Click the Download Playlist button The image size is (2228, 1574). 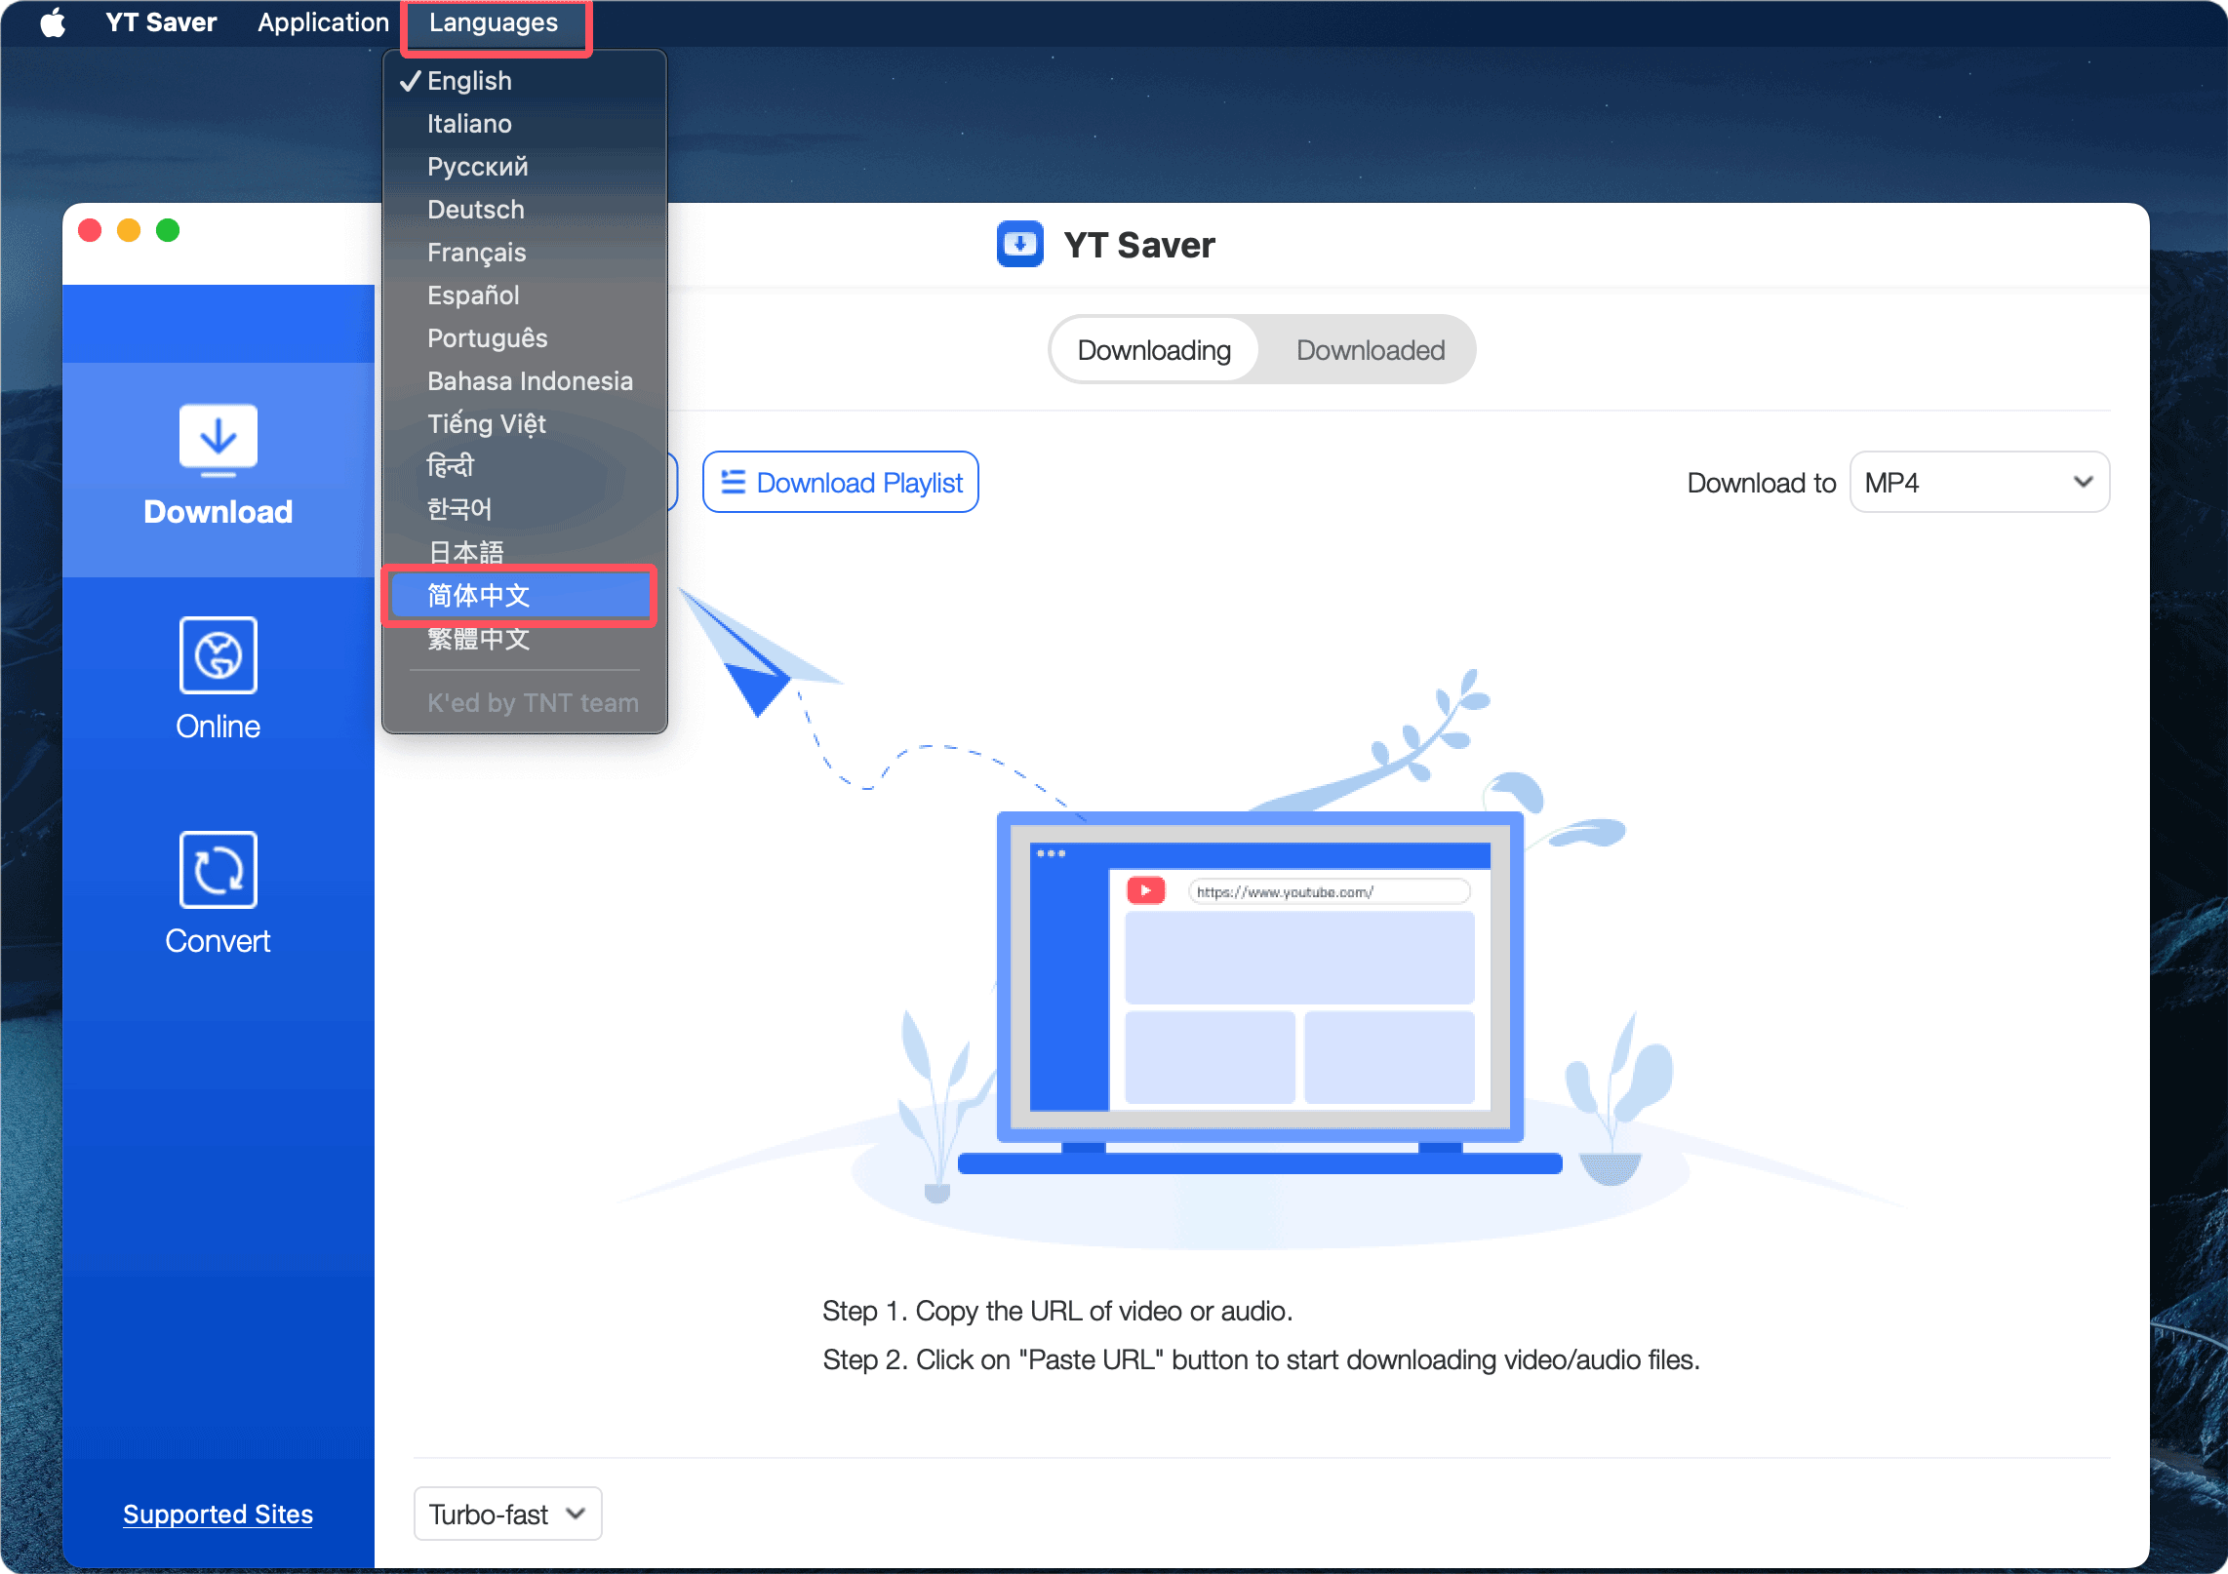840,482
